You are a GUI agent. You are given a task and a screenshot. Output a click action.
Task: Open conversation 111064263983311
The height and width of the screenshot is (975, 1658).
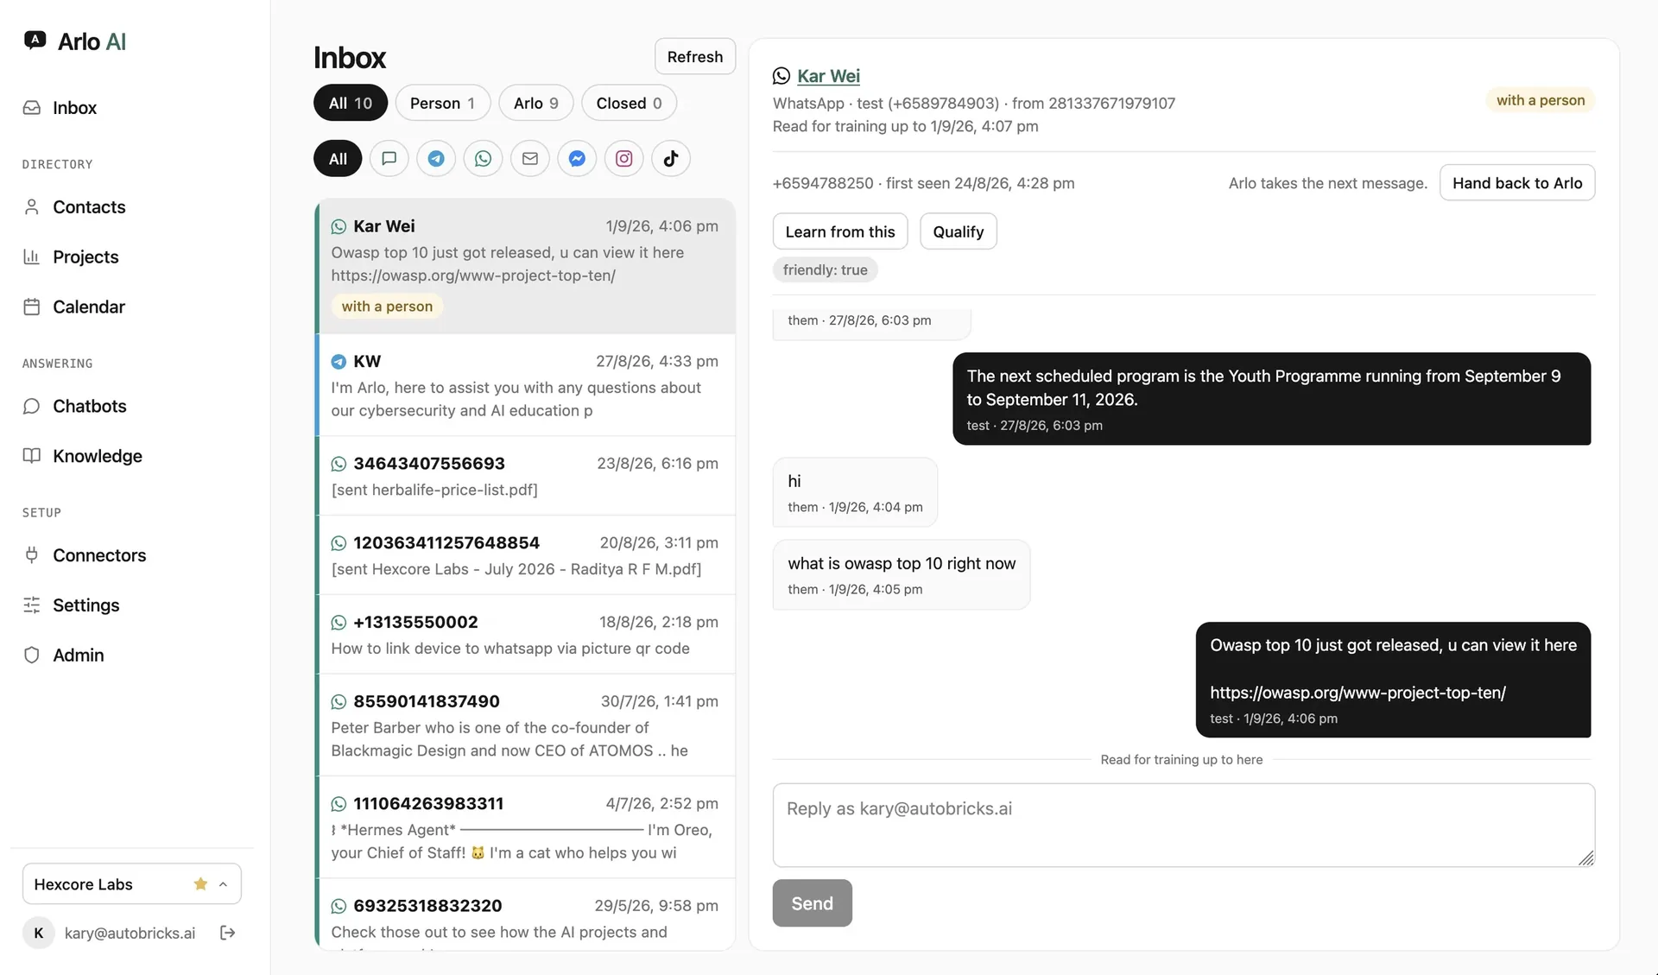[x=525, y=827]
